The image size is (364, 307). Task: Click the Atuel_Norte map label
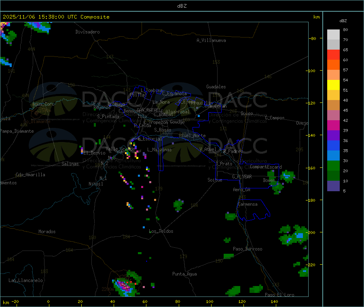(192, 136)
